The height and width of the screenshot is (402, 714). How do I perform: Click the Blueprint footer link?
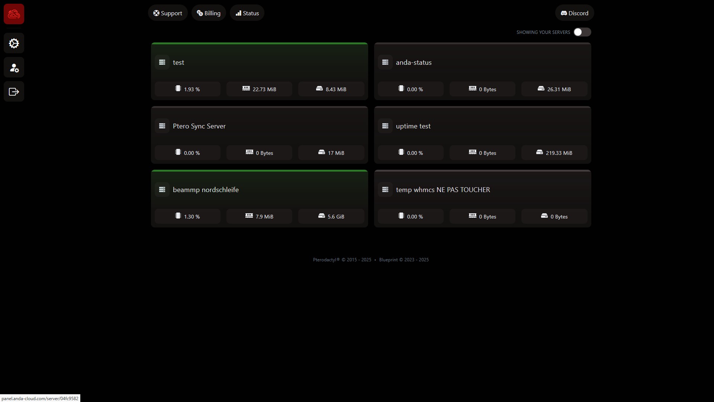(x=388, y=260)
